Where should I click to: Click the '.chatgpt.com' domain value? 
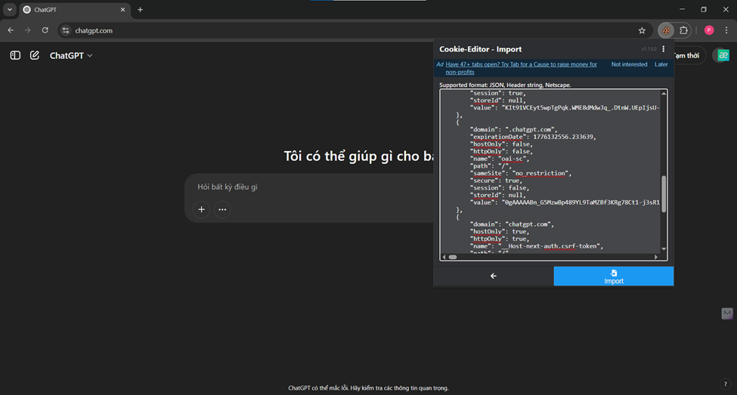click(531, 130)
